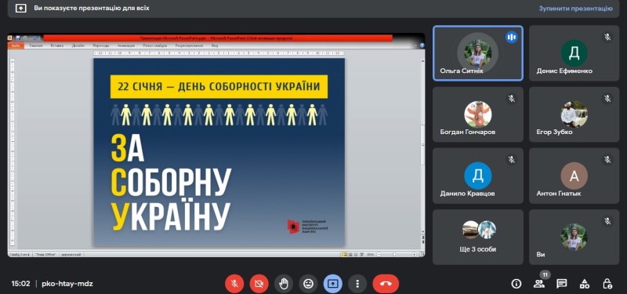Turn on the camera
Viewport: 627px width, 294px height.
[259, 284]
